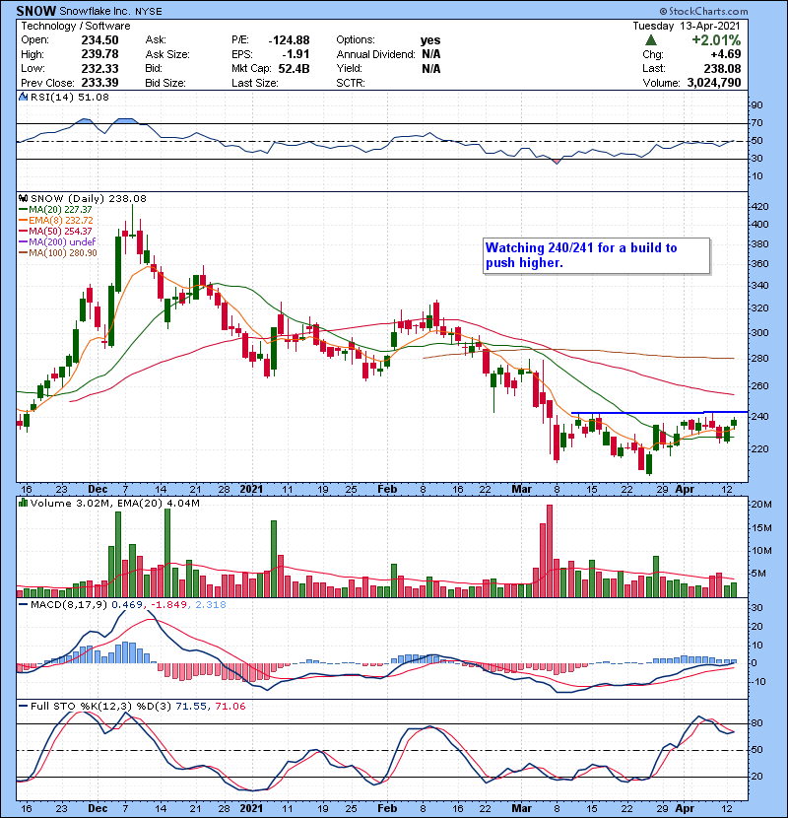This screenshot has width=788, height=818.
Task: Click the Last value 238.08 in header
Action: point(722,68)
